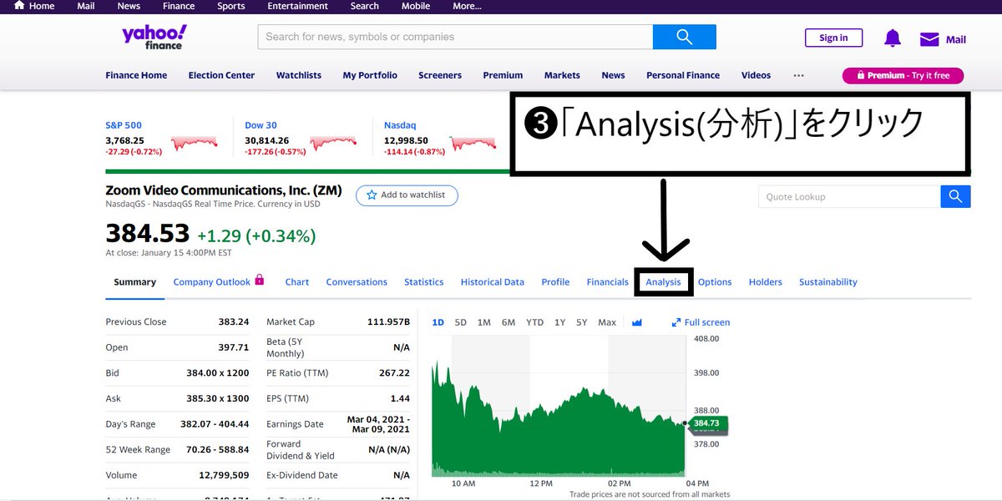Click the PE Ratio value 267.22

(394, 372)
